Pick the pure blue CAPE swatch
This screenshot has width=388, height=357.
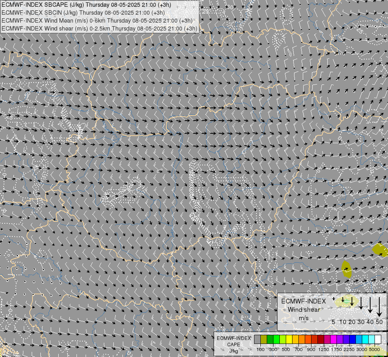click(353, 339)
